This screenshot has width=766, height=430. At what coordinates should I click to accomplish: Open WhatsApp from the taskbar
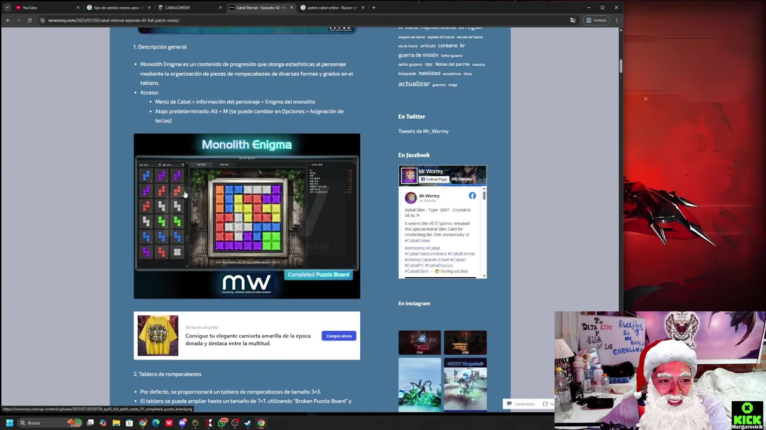pos(223,423)
